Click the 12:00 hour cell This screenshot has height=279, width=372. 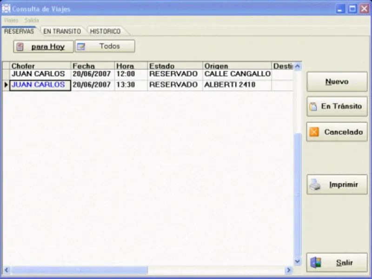[131, 74]
